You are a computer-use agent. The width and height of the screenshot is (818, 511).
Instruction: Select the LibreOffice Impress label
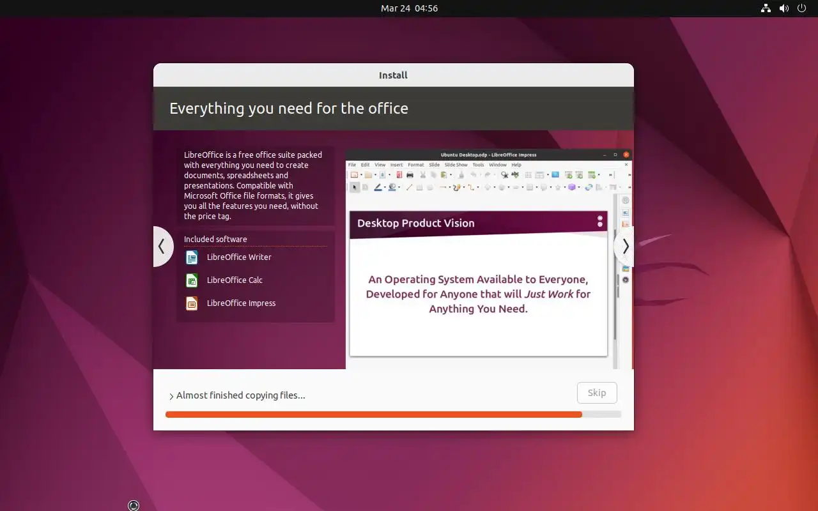[241, 303]
